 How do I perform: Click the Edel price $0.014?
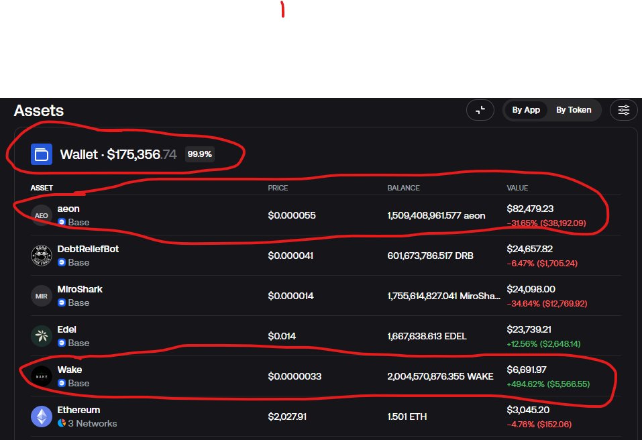[x=282, y=336]
